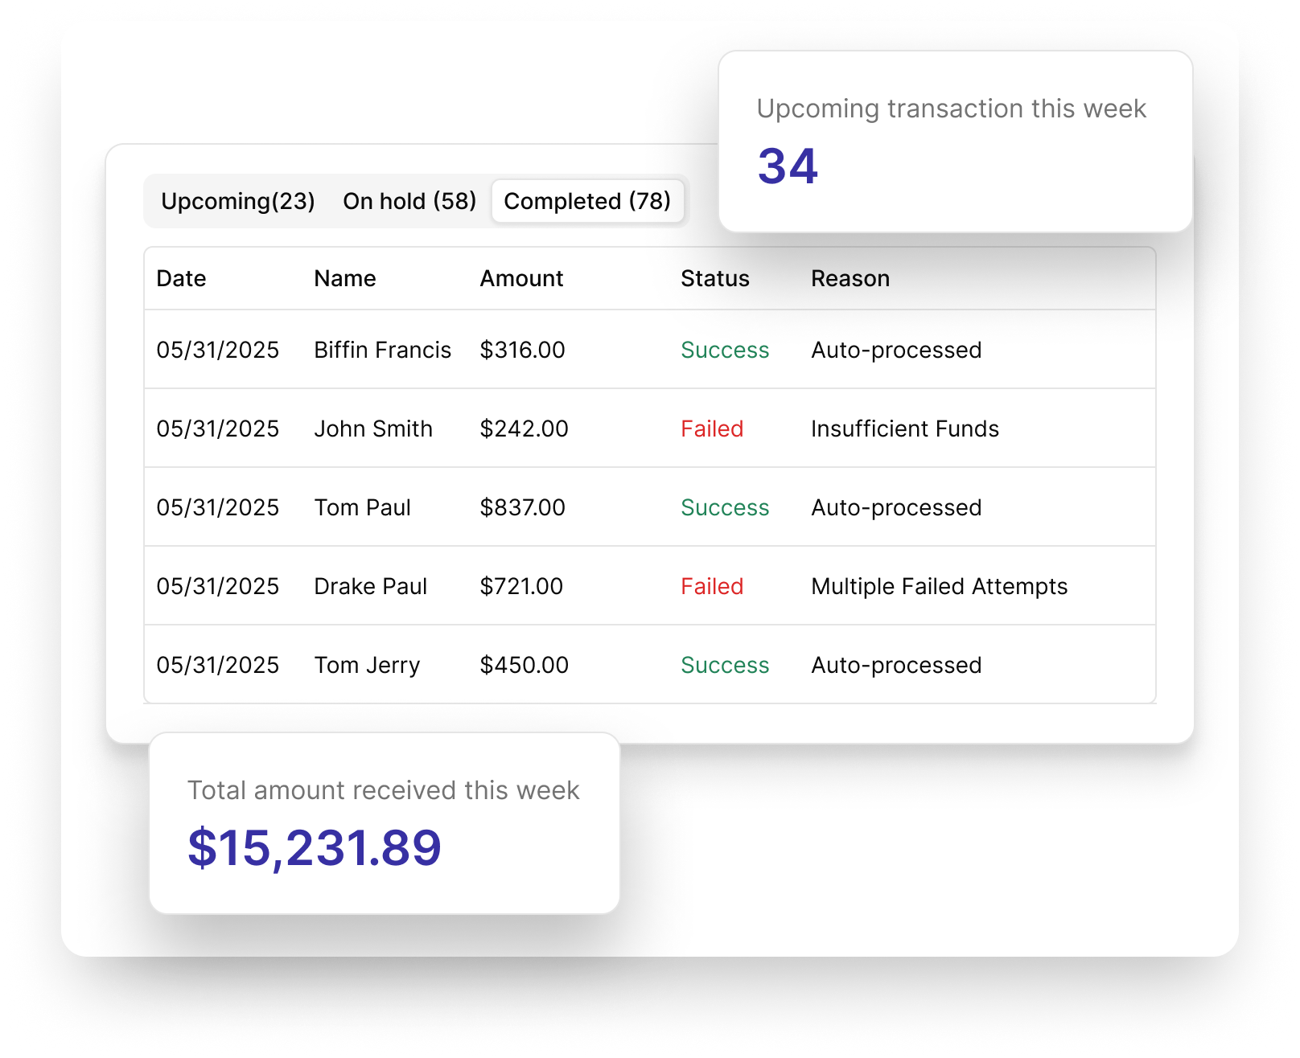Click the Reason column header

[x=850, y=278]
